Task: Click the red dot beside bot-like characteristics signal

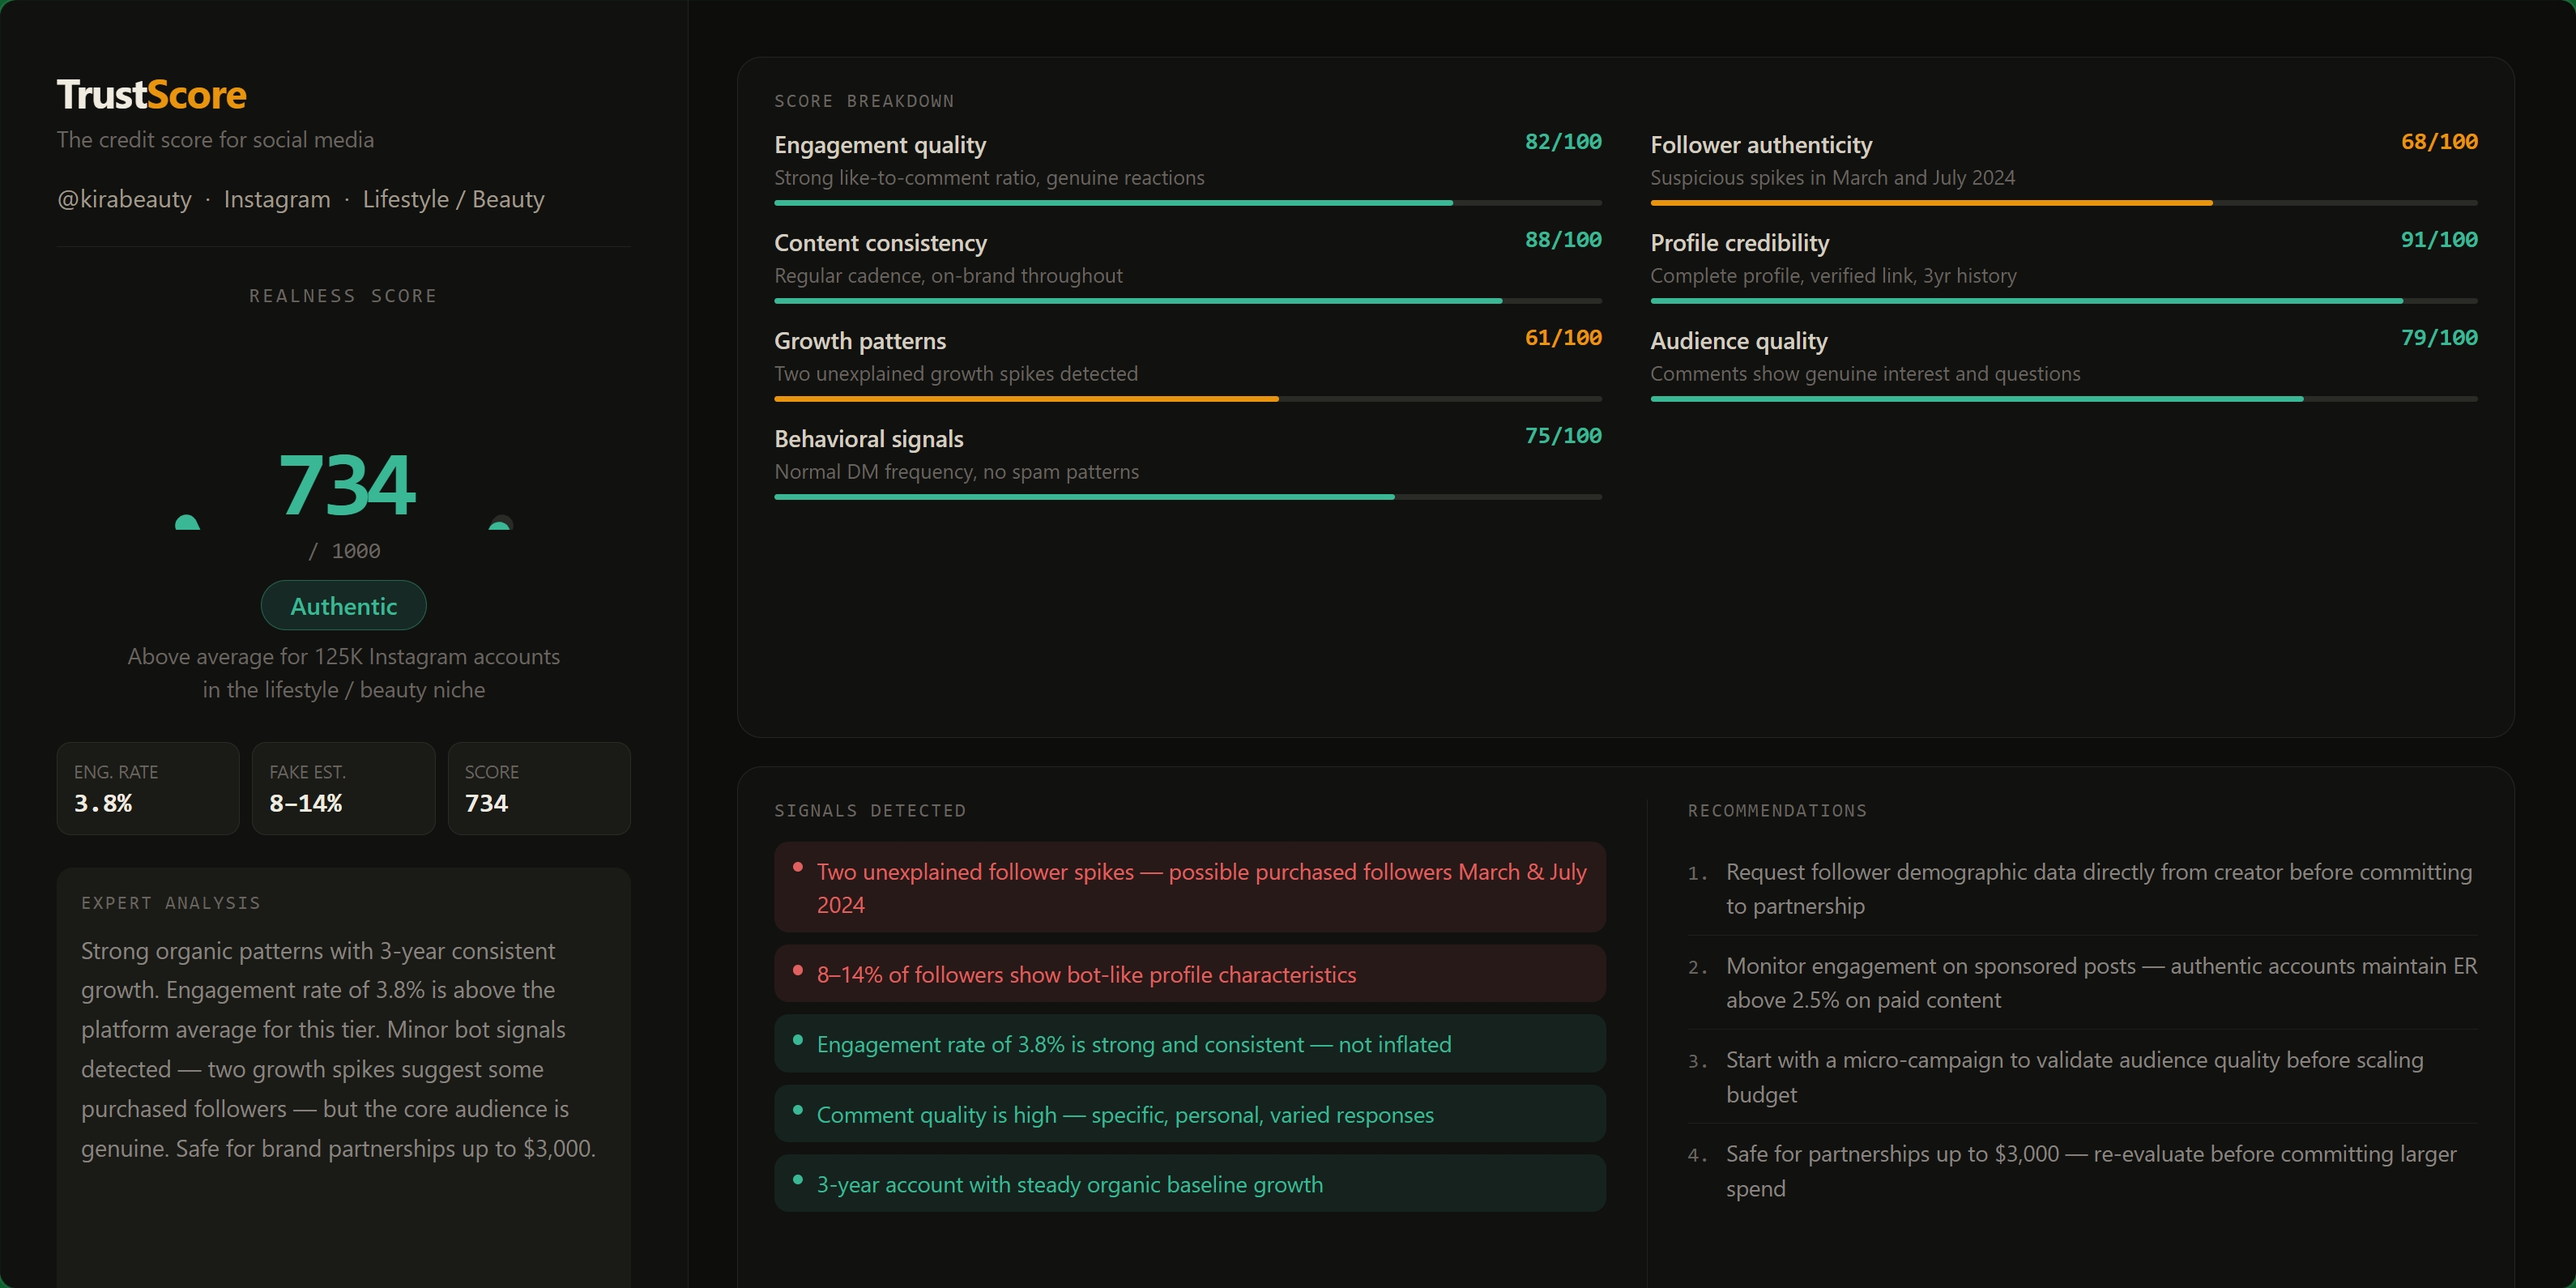Action: coord(797,970)
